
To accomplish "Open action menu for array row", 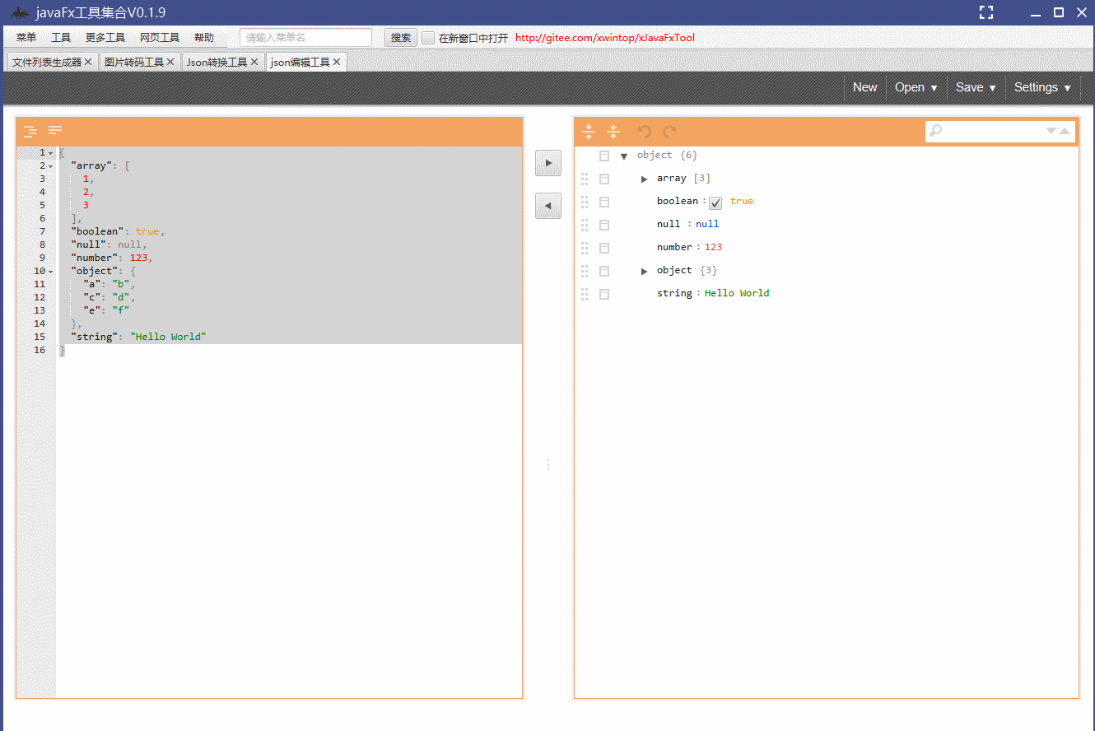I will click(604, 179).
